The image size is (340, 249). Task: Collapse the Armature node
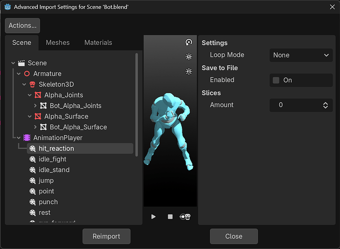[18, 74]
